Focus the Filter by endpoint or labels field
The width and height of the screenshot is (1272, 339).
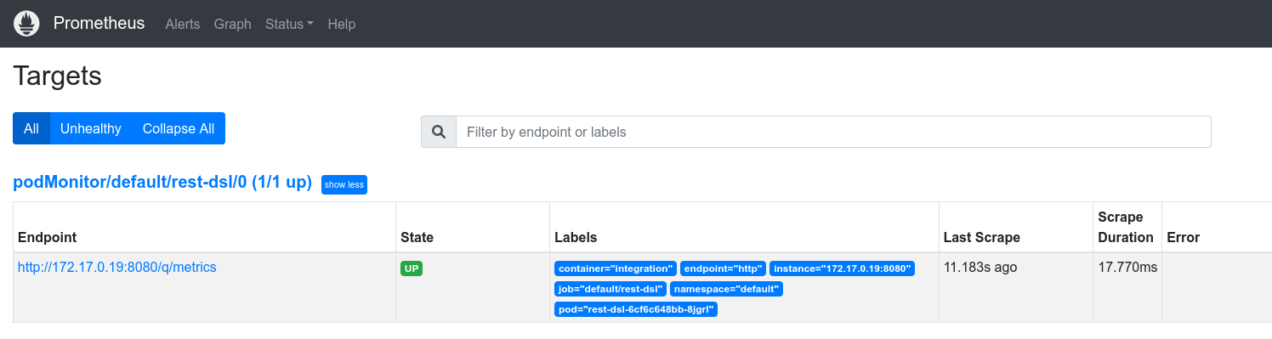point(833,132)
